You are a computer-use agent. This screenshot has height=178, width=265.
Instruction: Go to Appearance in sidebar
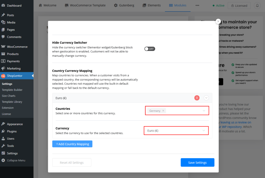click(x=15, y=124)
